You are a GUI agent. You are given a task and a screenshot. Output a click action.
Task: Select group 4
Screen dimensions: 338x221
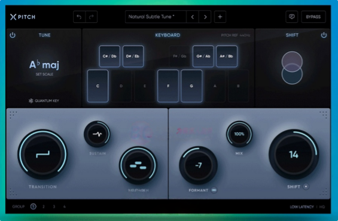pos(64,207)
